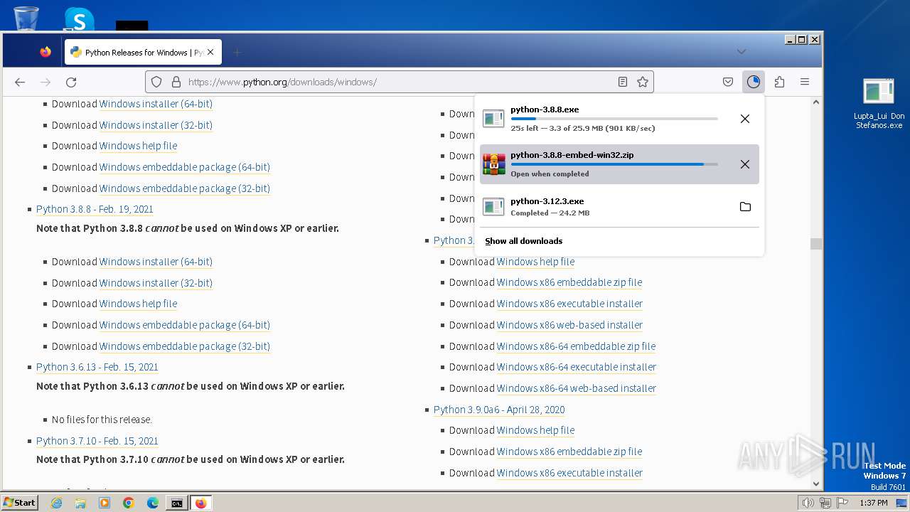Click the python-3.8.8.exe file icon
The image size is (910, 512).
click(493, 119)
